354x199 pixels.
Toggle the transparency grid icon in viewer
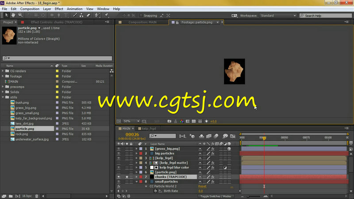click(194, 121)
